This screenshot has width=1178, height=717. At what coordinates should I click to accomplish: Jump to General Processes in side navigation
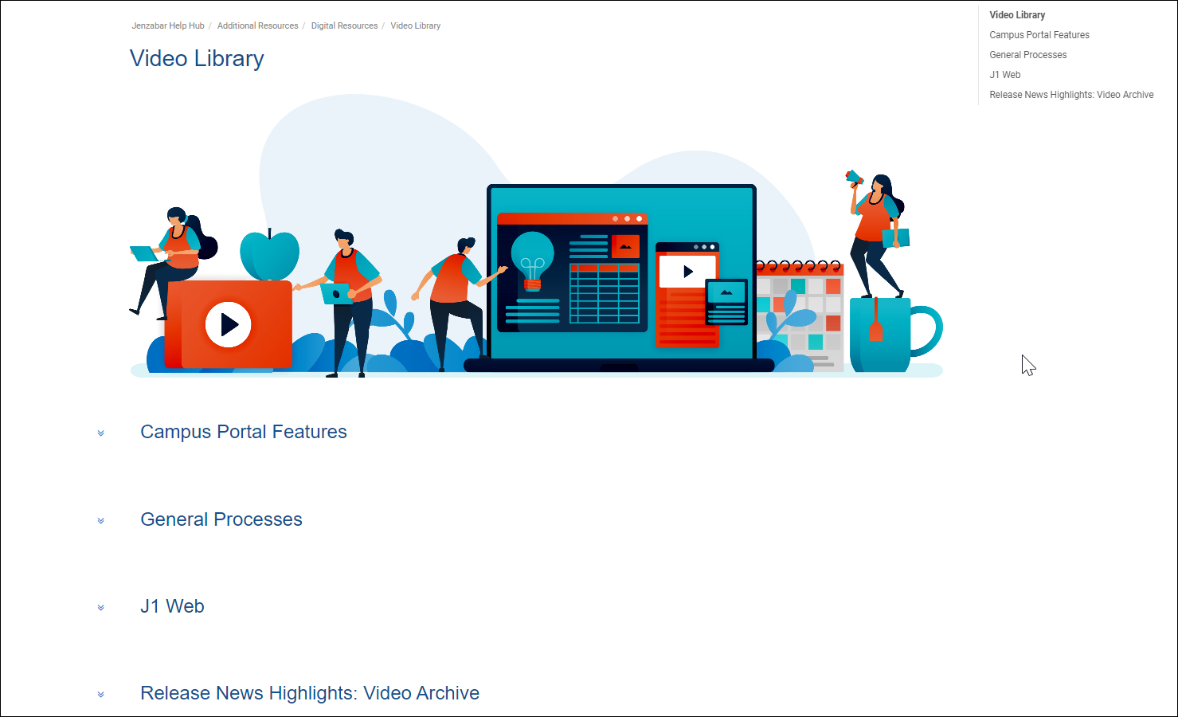pyautogui.click(x=1028, y=55)
